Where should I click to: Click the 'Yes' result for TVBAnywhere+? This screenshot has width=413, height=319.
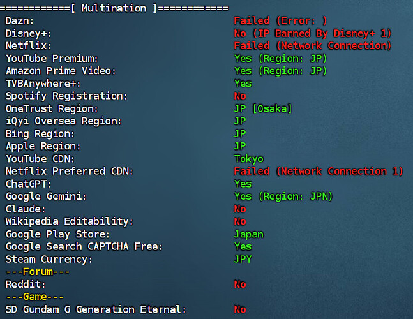pyautogui.click(x=243, y=84)
